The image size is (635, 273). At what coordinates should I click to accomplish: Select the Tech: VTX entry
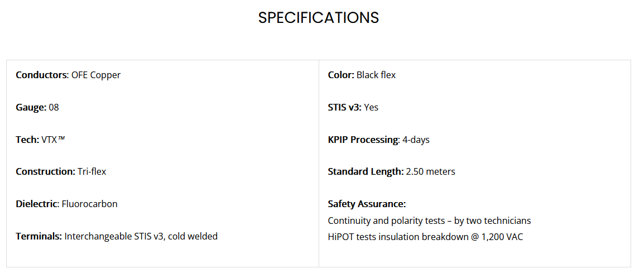(41, 140)
